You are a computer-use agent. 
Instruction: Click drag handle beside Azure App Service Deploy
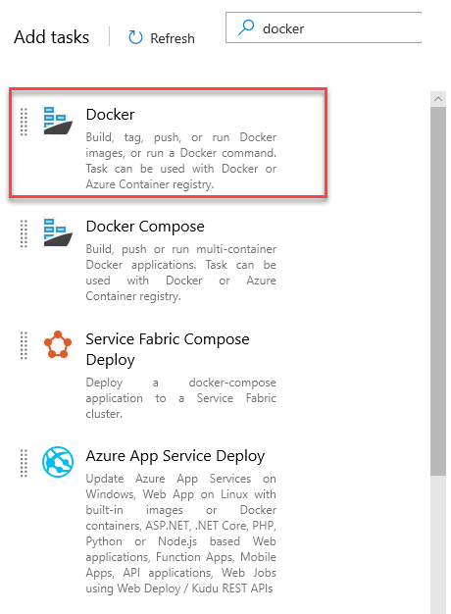24,463
